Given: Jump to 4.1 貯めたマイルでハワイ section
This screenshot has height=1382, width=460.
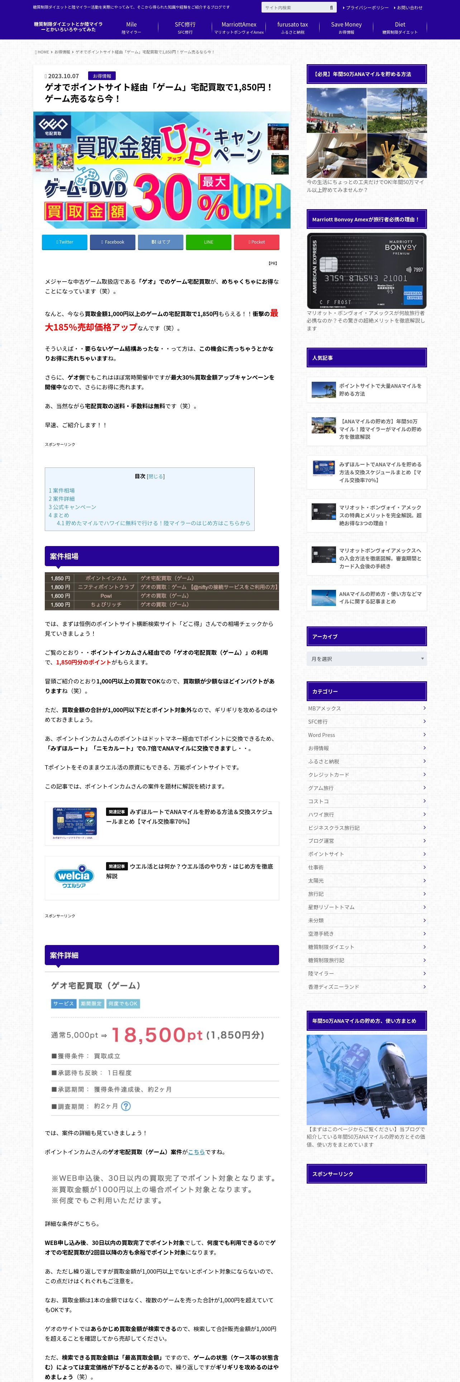Looking at the screenshot, I should (153, 523).
